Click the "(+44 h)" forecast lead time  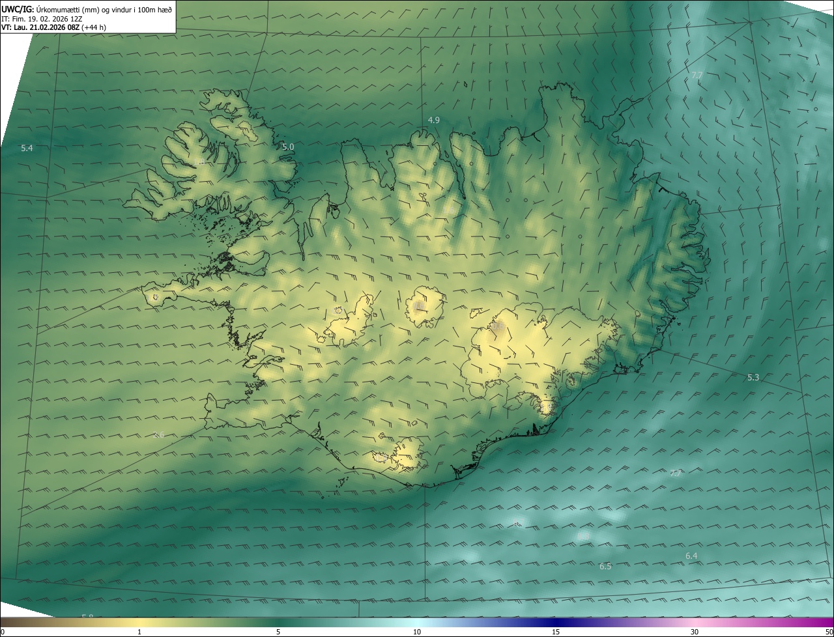click(x=93, y=27)
